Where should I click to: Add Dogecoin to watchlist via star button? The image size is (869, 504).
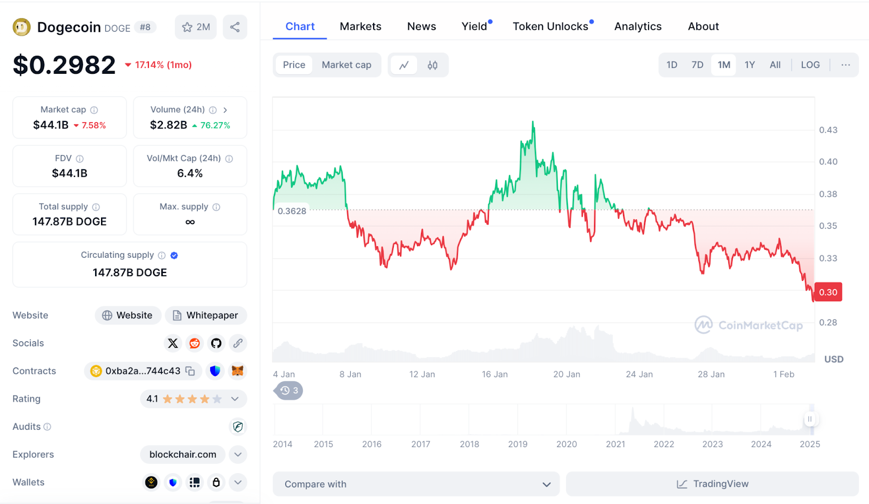pyautogui.click(x=196, y=27)
